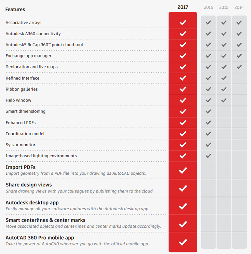This screenshot has width=251, height=254.
Task: Click the 2015 checkmark for Ribbon galleries
Action: pyautogui.click(x=224, y=89)
